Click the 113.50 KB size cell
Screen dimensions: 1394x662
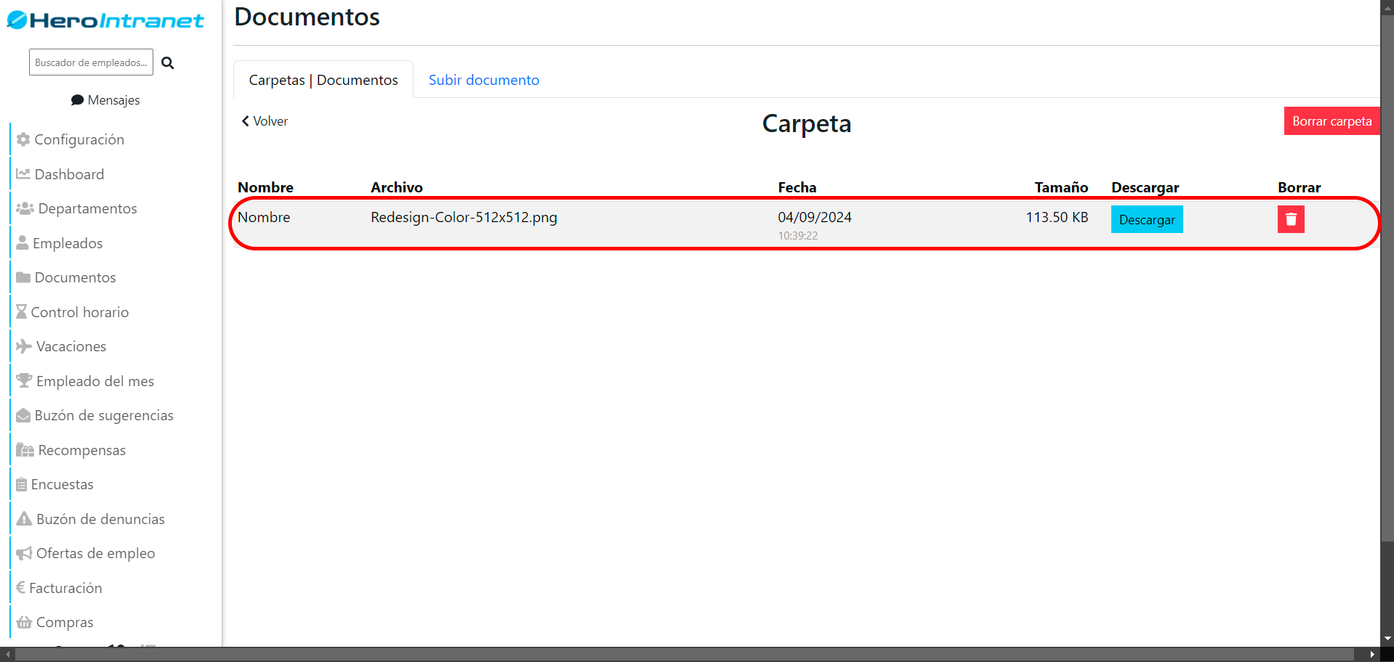1057,217
